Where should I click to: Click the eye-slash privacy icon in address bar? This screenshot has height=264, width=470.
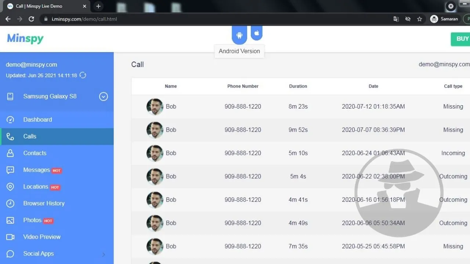408,19
